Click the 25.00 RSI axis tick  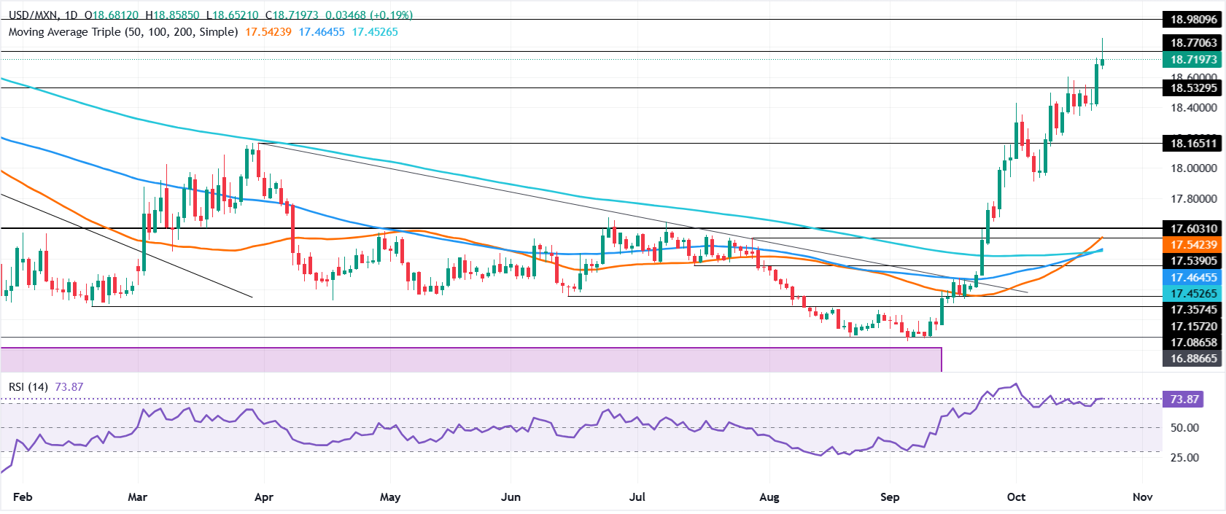click(x=1184, y=457)
